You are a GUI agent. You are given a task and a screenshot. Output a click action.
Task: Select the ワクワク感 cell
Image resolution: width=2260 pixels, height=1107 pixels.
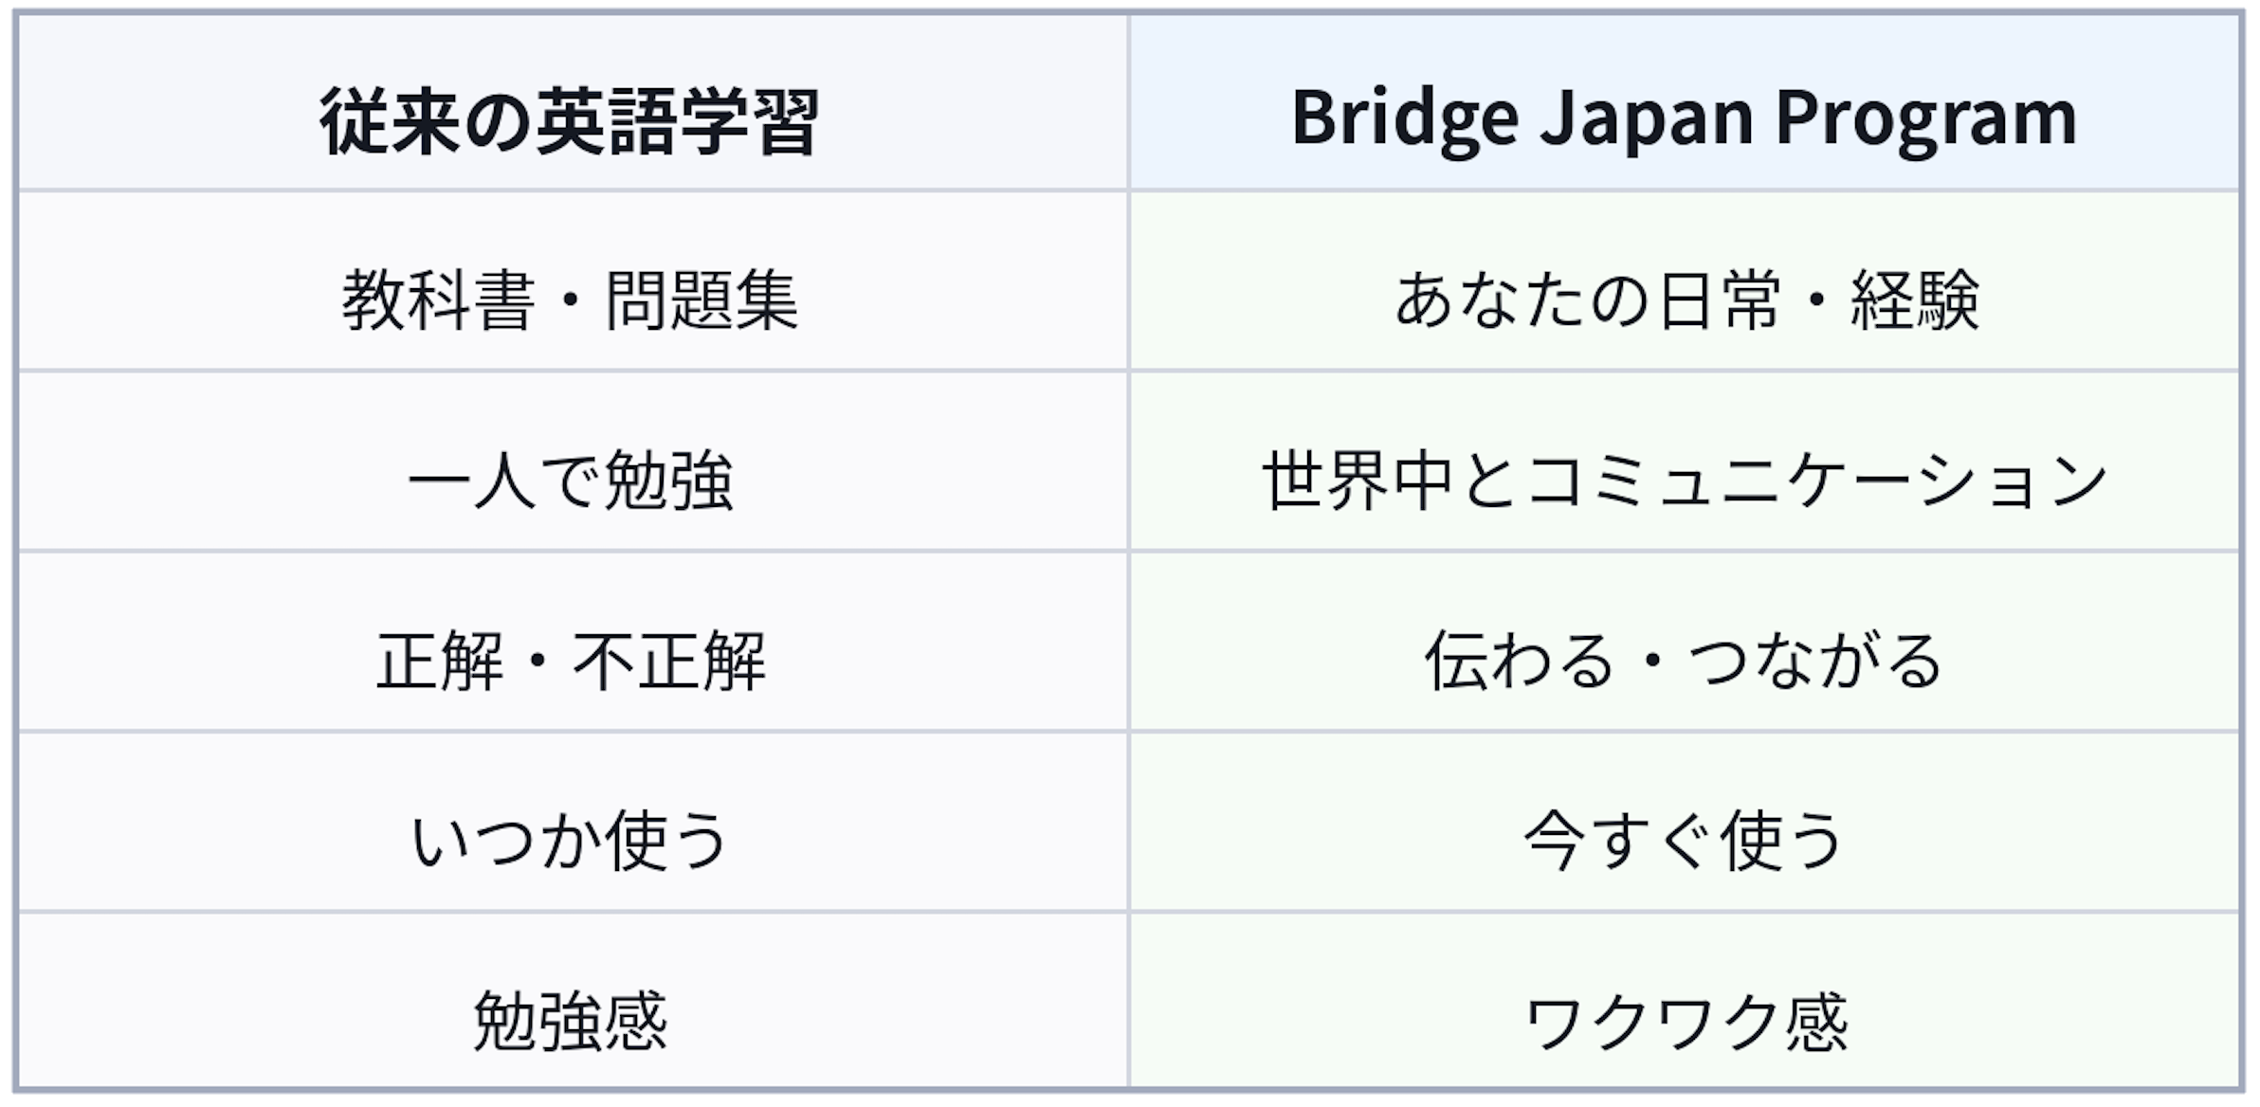point(1686,1021)
